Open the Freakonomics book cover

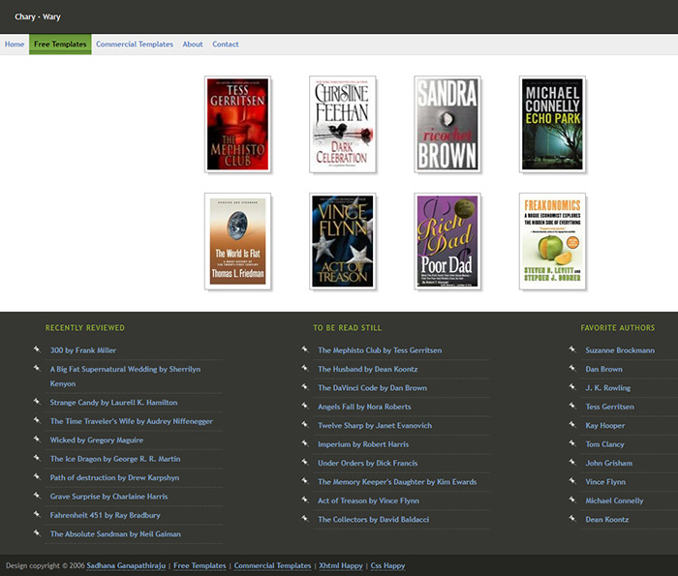click(552, 241)
